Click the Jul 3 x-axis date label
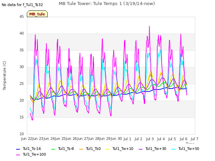This screenshot has height=161, width=215. pos(150,139)
